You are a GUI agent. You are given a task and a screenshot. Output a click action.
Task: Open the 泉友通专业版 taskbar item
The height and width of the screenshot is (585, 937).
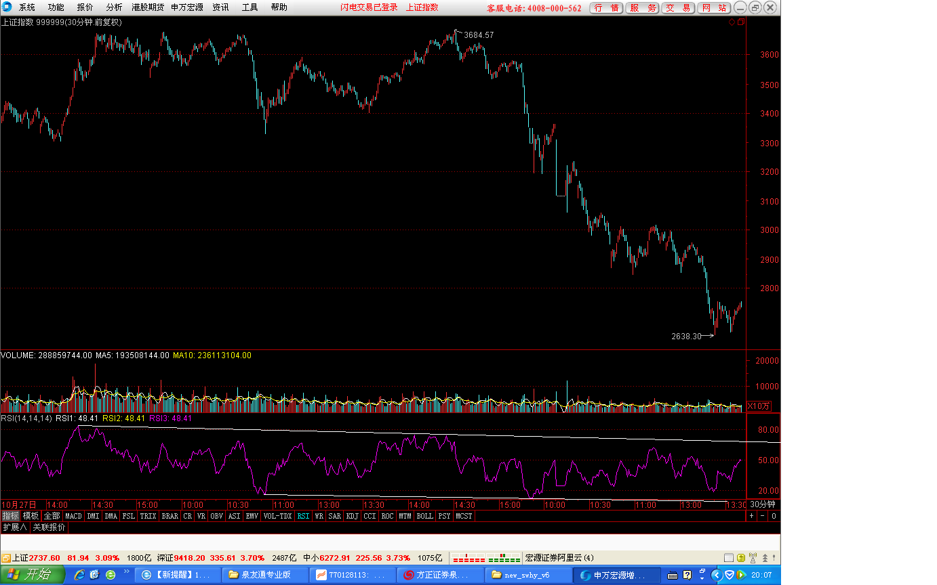(x=266, y=575)
